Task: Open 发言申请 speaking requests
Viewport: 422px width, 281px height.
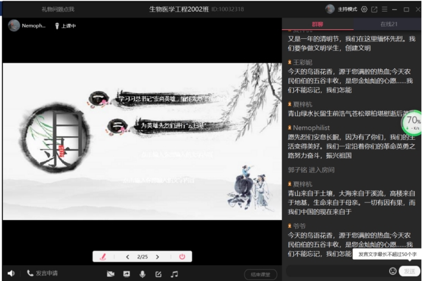Action: click(42, 274)
